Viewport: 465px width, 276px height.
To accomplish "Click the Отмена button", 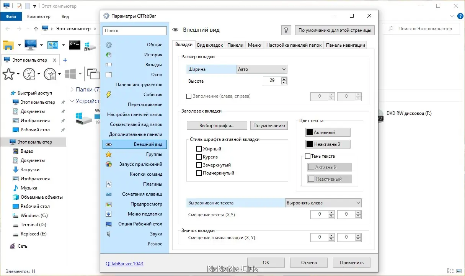I will (309, 263).
